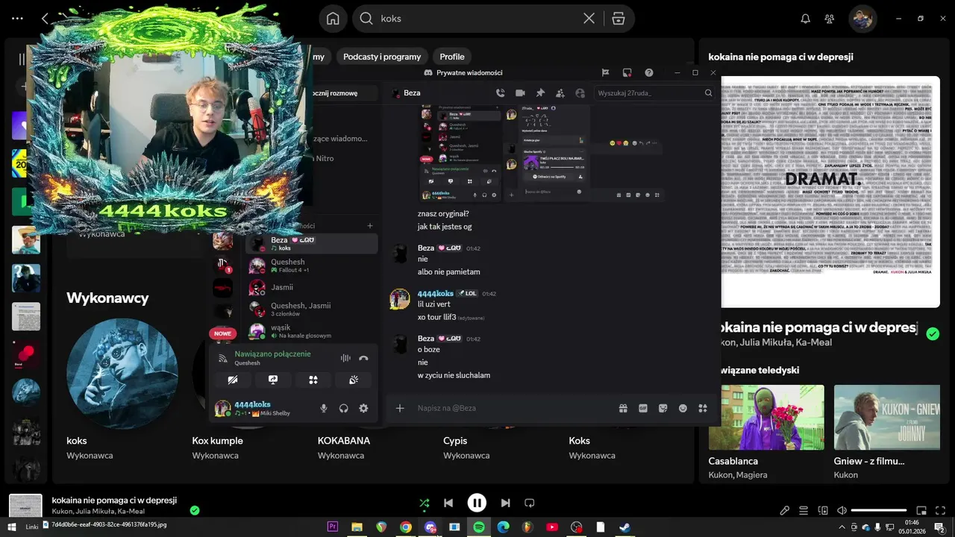Pause Spotify playback
The width and height of the screenshot is (955, 537).
pyautogui.click(x=477, y=503)
